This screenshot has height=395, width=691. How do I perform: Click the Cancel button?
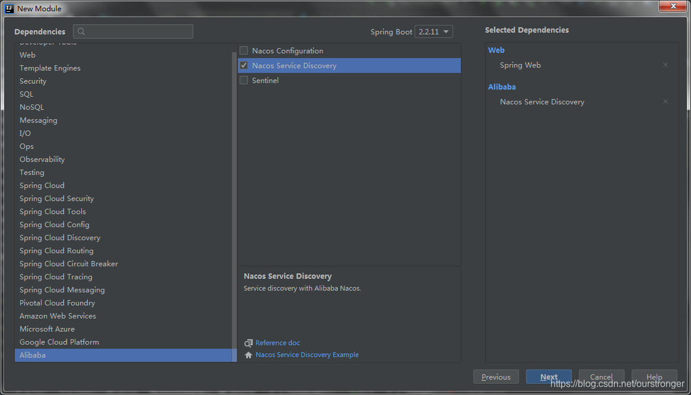click(x=601, y=377)
